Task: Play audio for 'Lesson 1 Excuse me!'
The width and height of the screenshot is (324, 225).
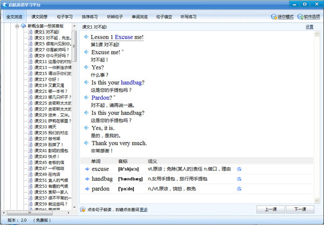Action: [86, 37]
